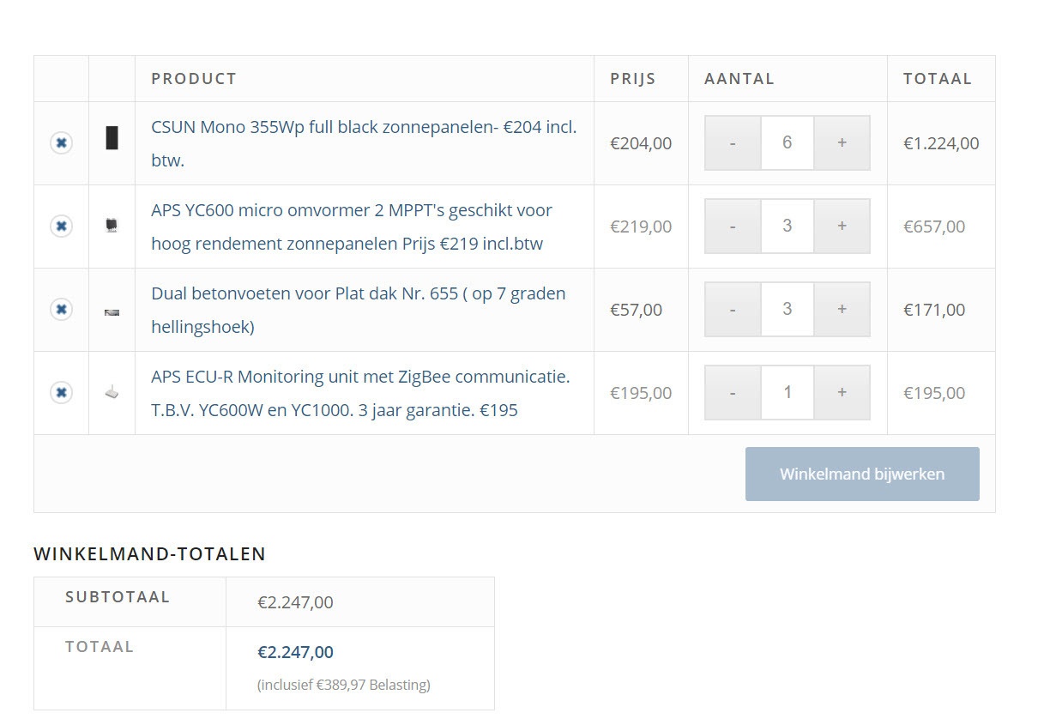Open APS YC600 micro omvormer link
The height and width of the screenshot is (719, 1044).
351,210
